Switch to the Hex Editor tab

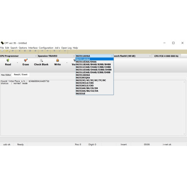pyautogui.click(x=6, y=75)
